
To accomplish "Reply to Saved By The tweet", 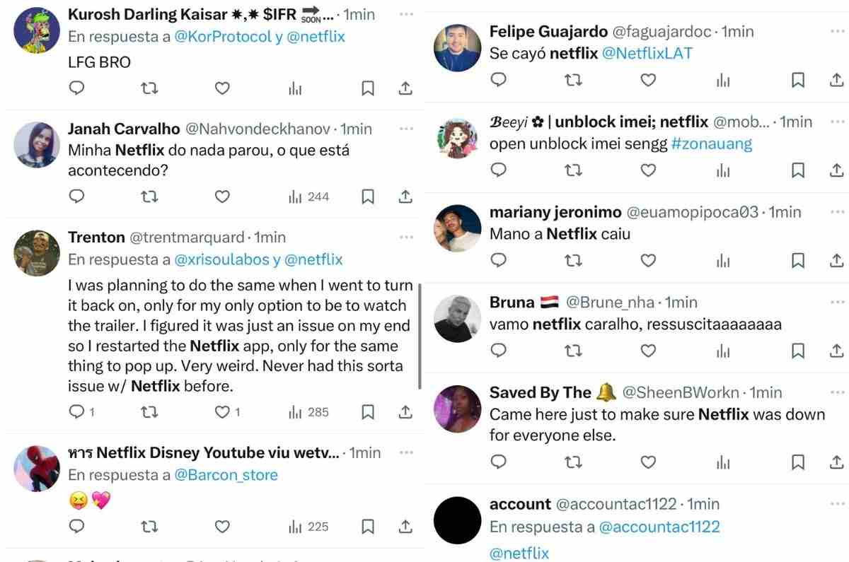I will (499, 462).
